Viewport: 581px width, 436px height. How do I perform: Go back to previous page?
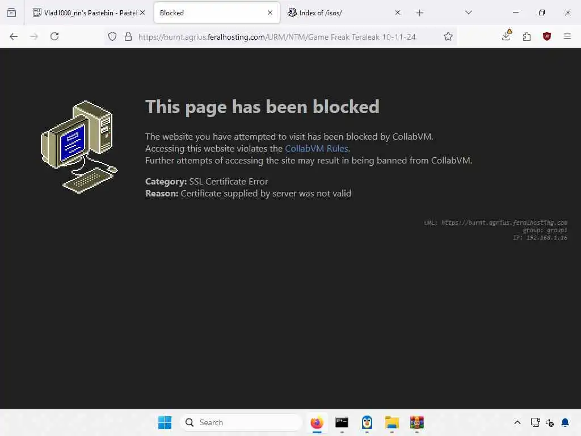[14, 36]
